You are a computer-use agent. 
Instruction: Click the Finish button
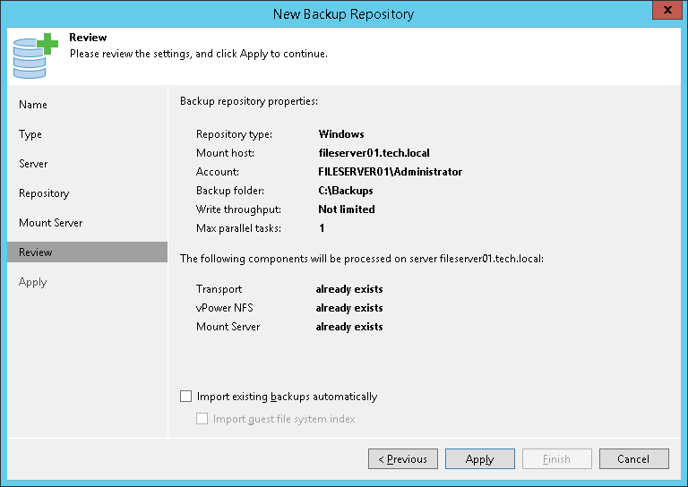(x=556, y=459)
